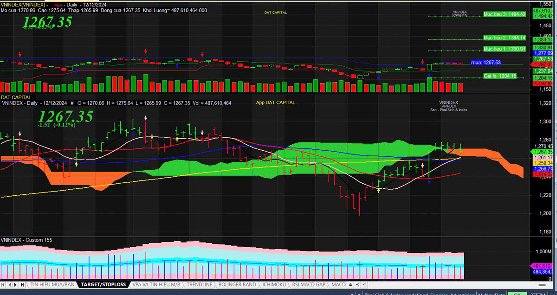This screenshot has height=295, width=557.
Task: Click the Muc tieu 3: 1494.42 label
Action: click(x=504, y=14)
